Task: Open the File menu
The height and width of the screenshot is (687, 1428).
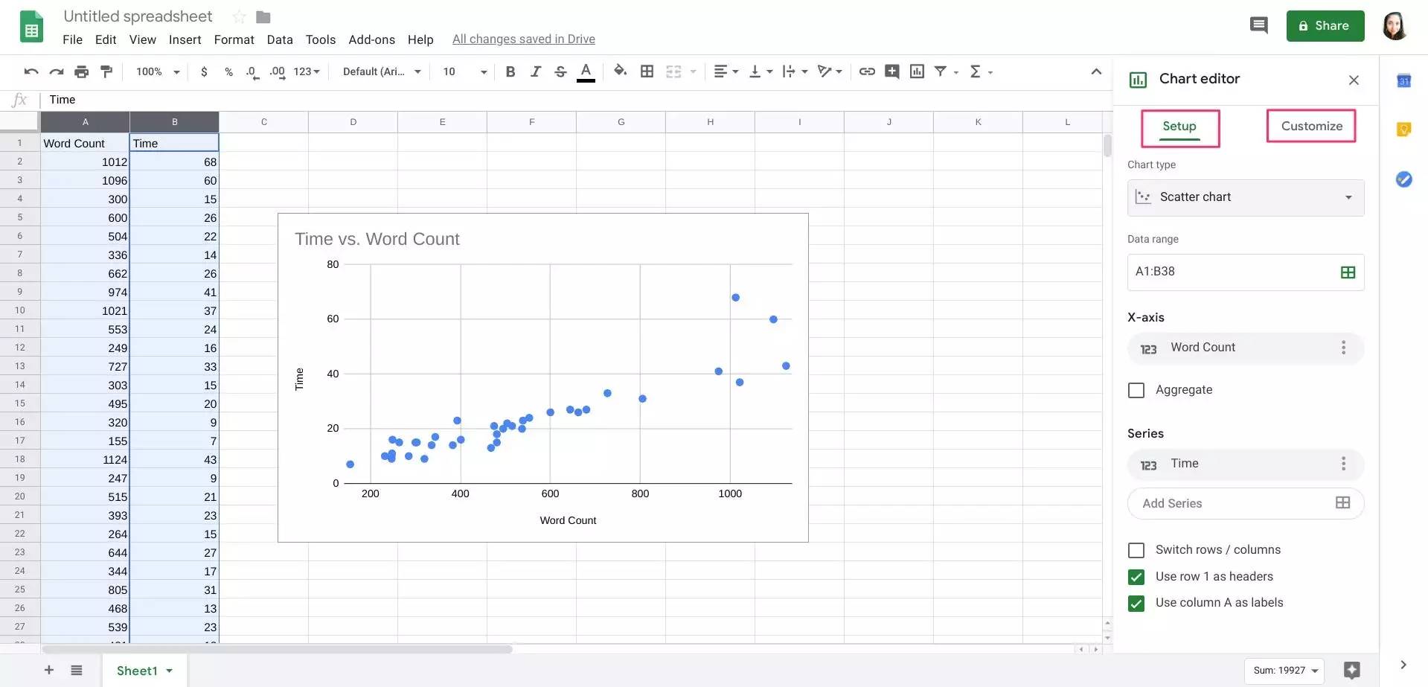Action: [72, 39]
